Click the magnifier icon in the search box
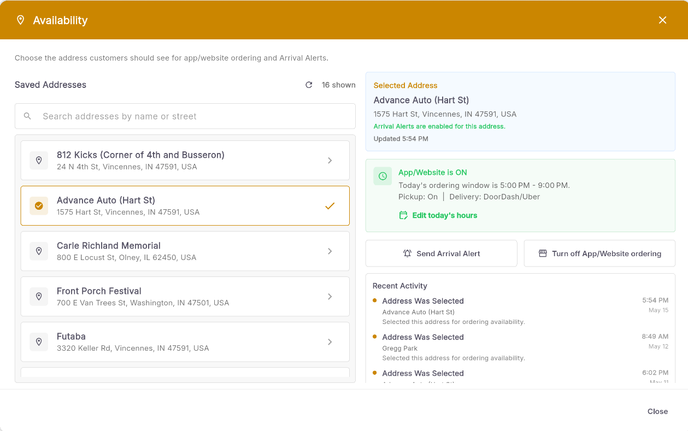Viewport: 688px width, 431px height. [27, 116]
